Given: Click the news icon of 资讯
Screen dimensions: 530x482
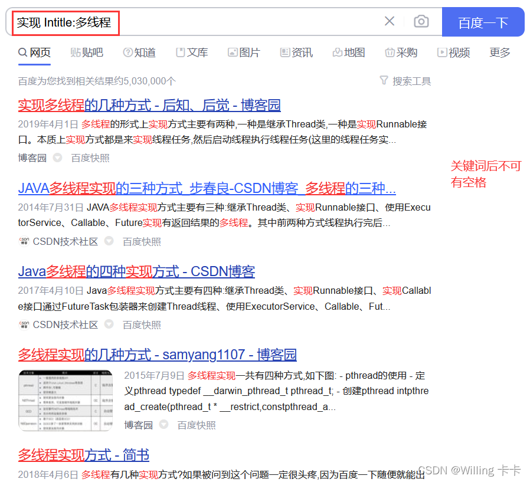Looking at the screenshot, I should tap(285, 53).
